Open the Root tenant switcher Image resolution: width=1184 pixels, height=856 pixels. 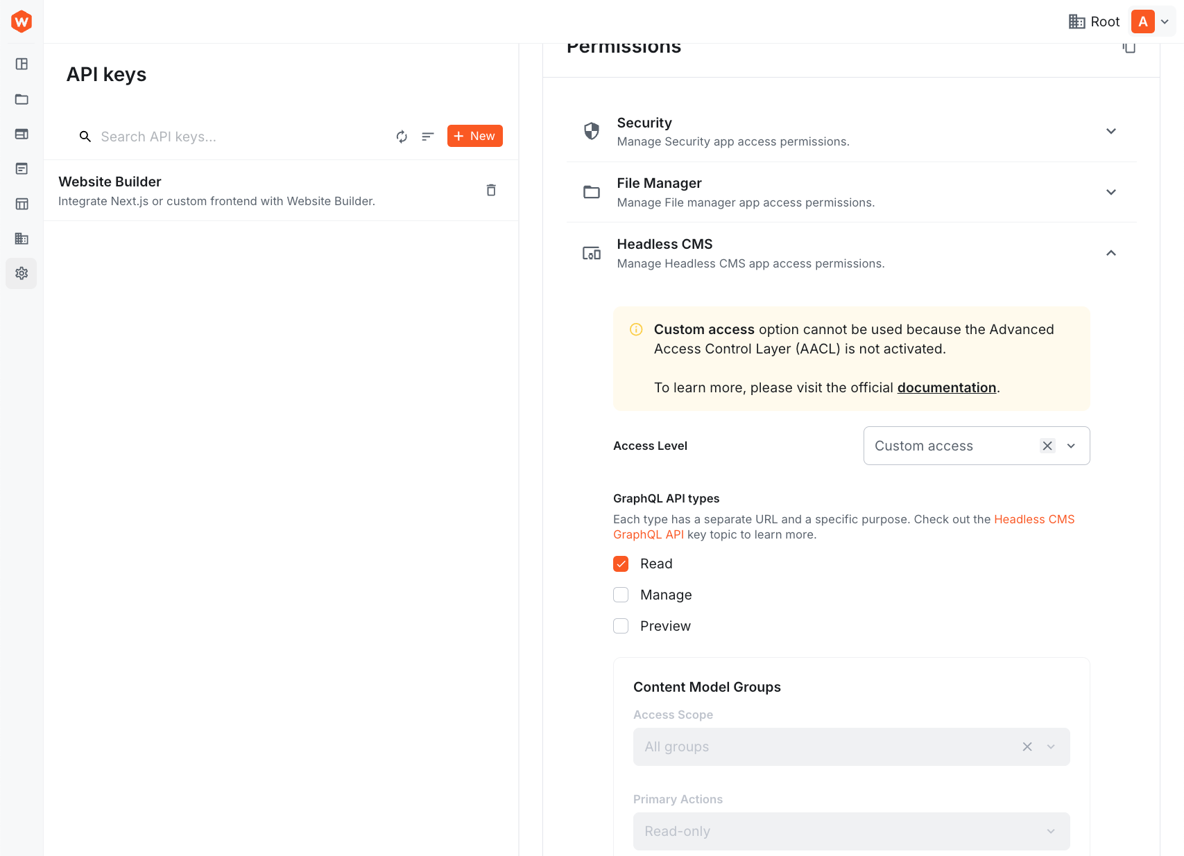tap(1093, 21)
